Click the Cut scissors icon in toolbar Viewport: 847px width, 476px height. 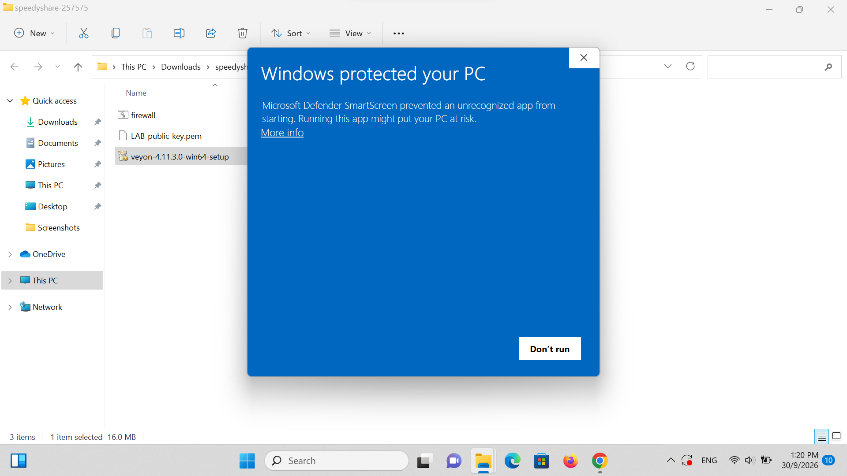coord(83,33)
